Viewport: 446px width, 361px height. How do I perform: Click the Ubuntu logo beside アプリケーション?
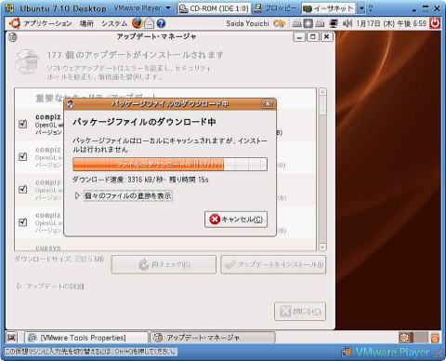(15, 23)
